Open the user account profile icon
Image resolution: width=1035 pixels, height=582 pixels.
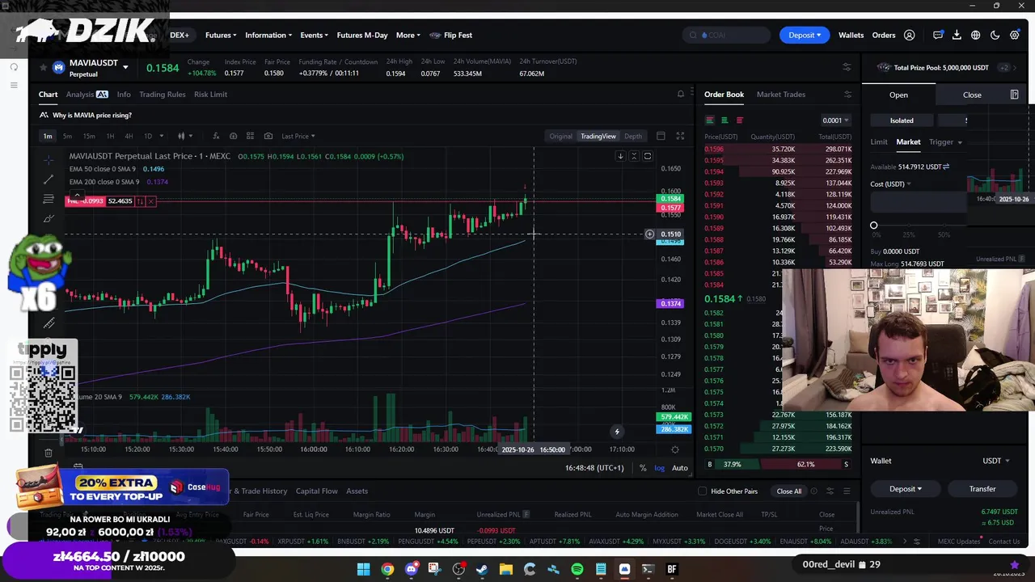[910, 36]
